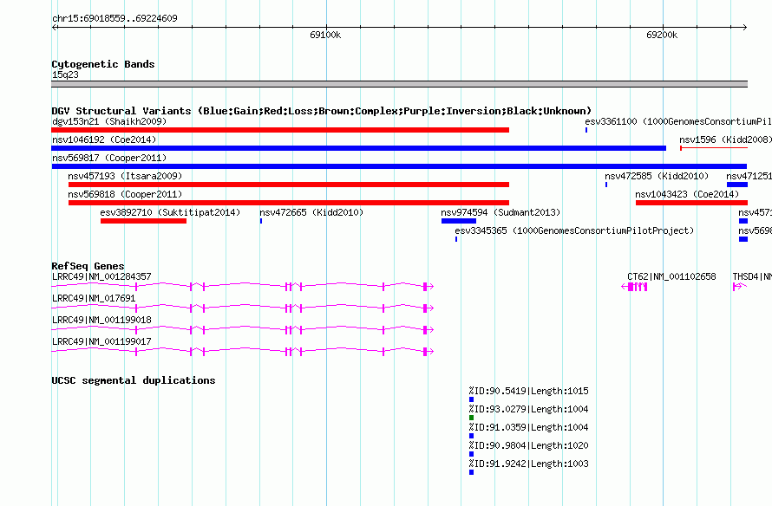Select the LRRC49|NM_001284357 gene track

click(x=242, y=286)
